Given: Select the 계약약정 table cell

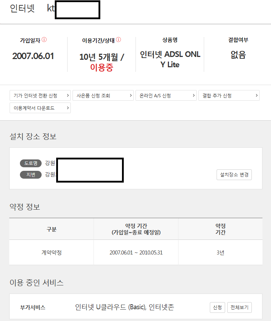Looking at the screenshot, I should [51, 253].
